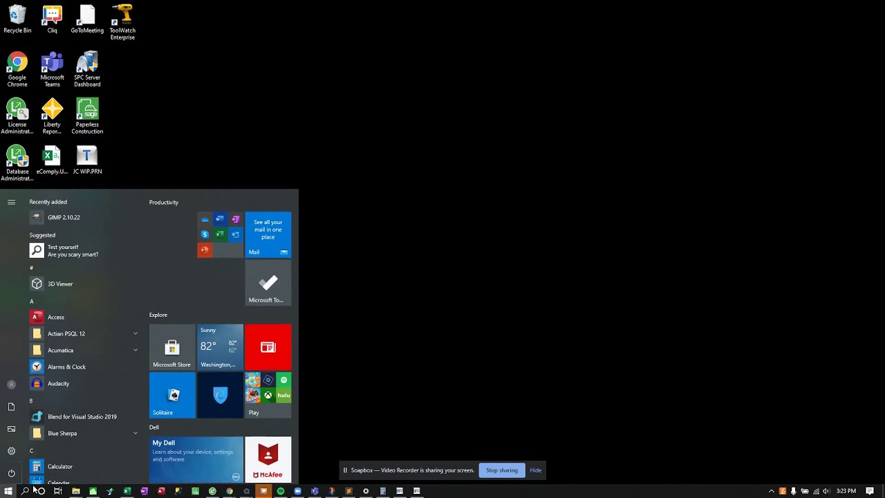This screenshot has height=498, width=885.
Task: Open the Sunny Washington weather tile
Action: (220, 347)
